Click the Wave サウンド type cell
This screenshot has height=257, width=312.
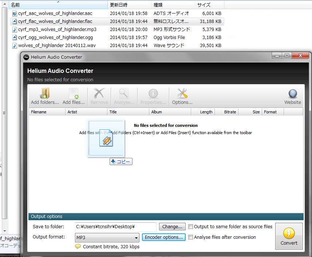coord(169,46)
